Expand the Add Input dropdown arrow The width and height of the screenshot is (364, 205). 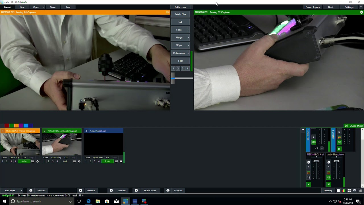[21, 190]
